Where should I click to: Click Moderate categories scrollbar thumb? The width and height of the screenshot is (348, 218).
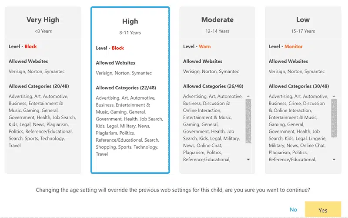248,121
